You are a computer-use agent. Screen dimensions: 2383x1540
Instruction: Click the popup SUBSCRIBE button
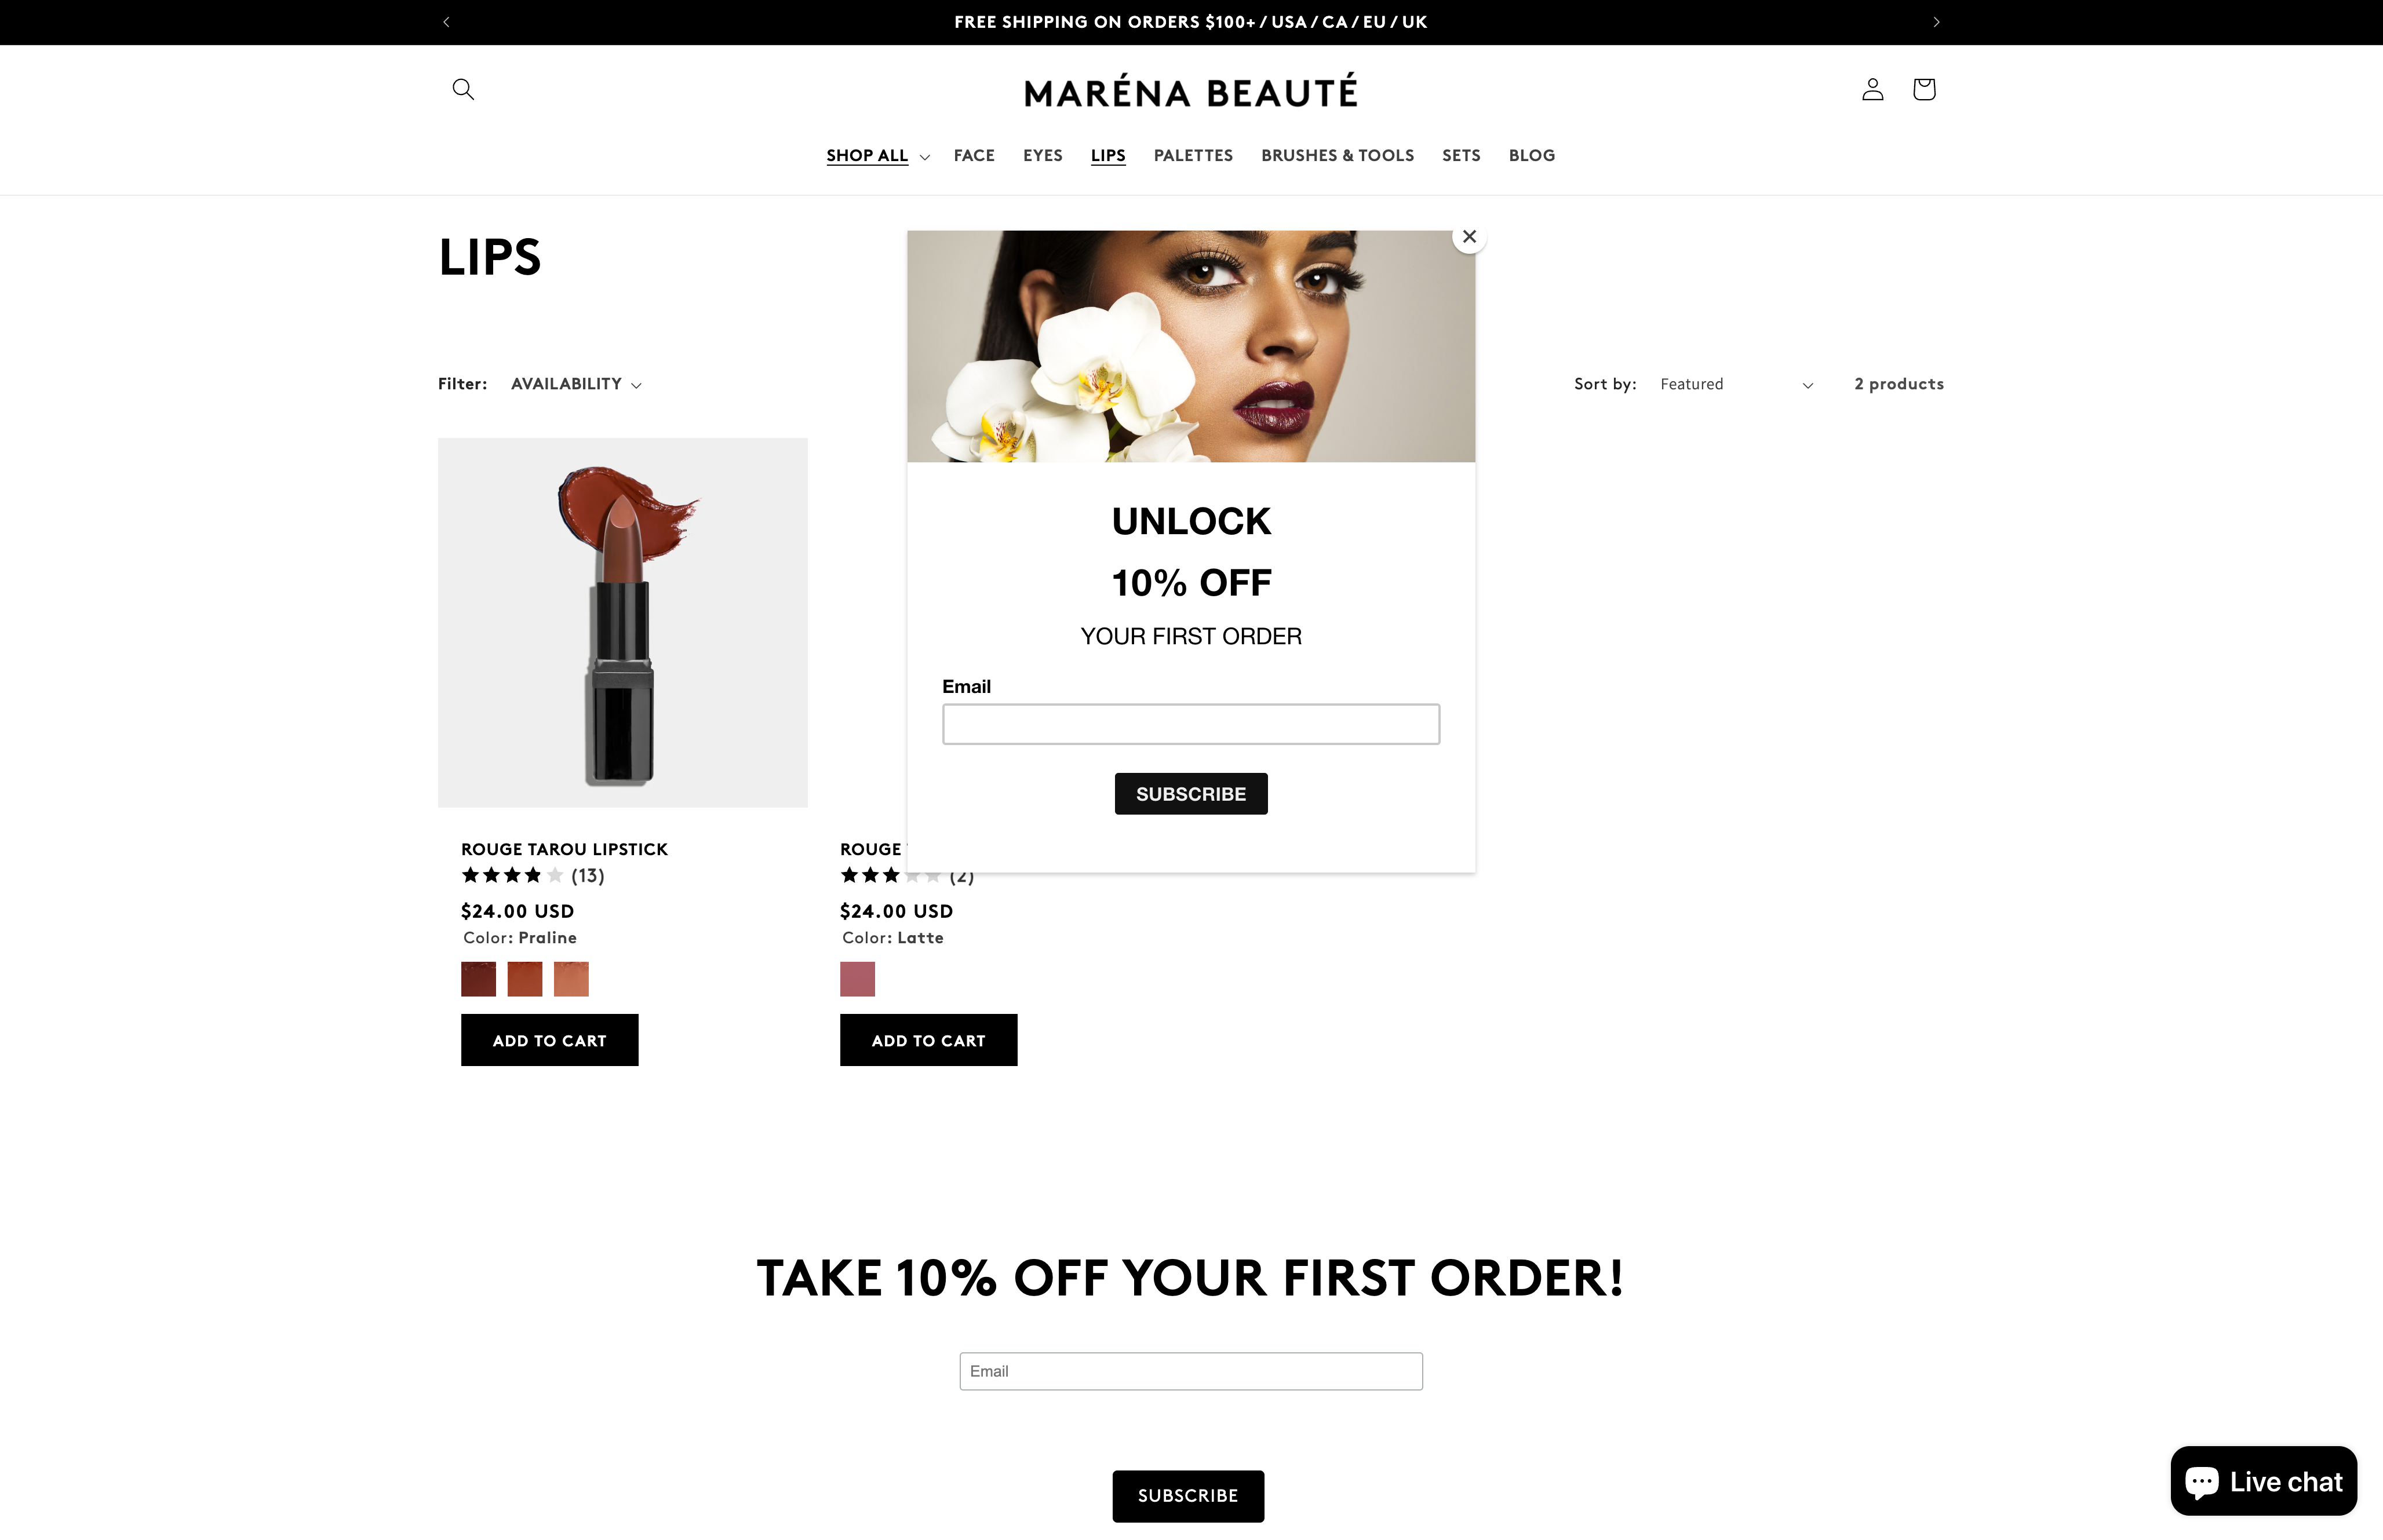[1190, 793]
